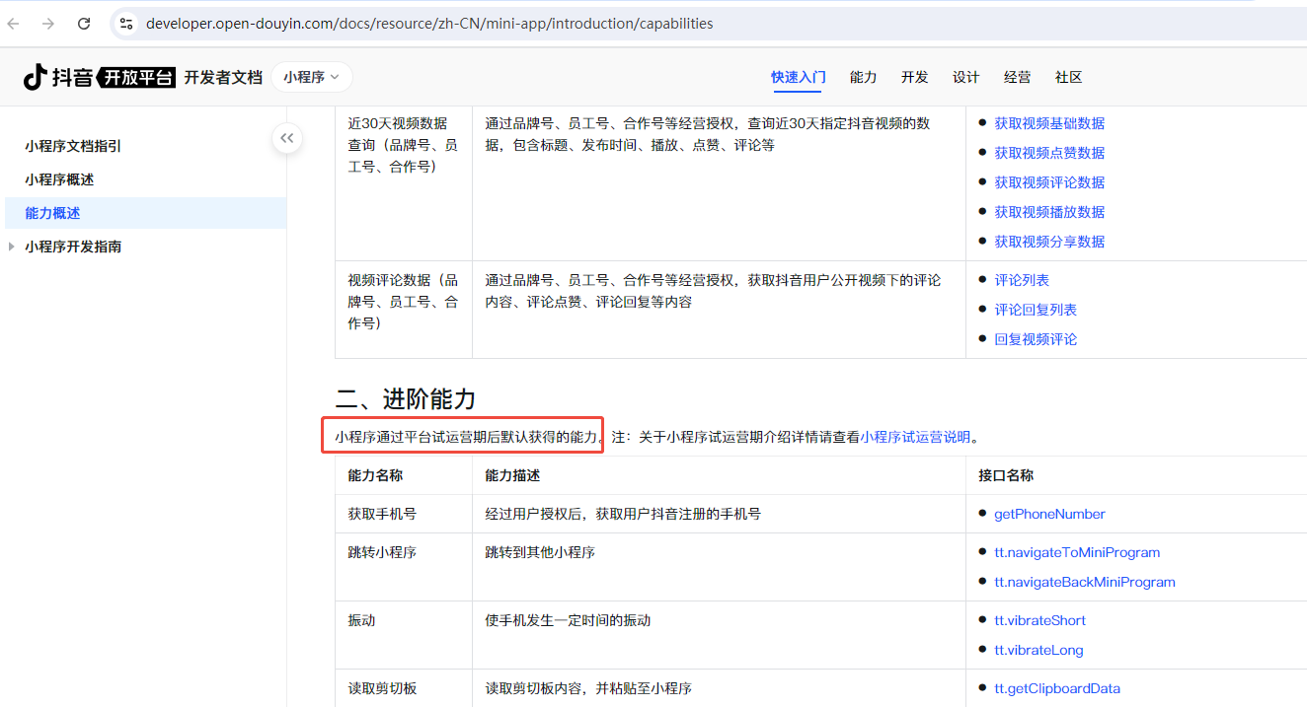Open the tt.vibrateShort API link
The height and width of the screenshot is (707, 1307).
(x=1039, y=620)
